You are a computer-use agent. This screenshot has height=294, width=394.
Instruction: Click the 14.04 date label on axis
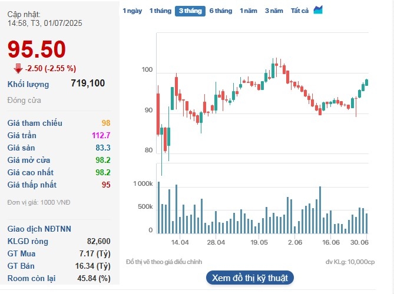coord(180,242)
